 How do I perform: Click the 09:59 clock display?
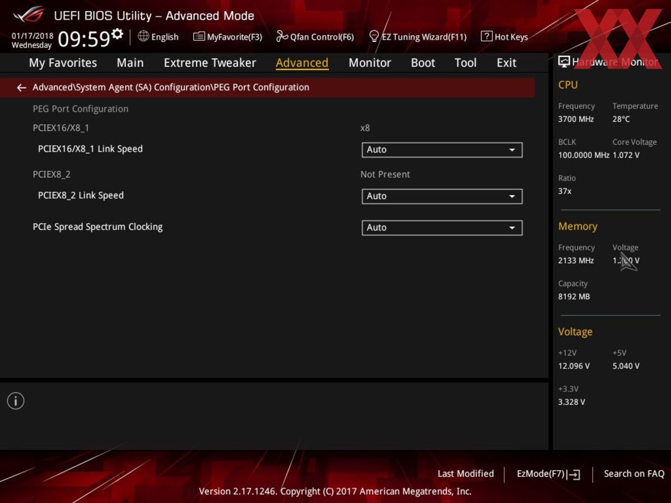click(84, 39)
